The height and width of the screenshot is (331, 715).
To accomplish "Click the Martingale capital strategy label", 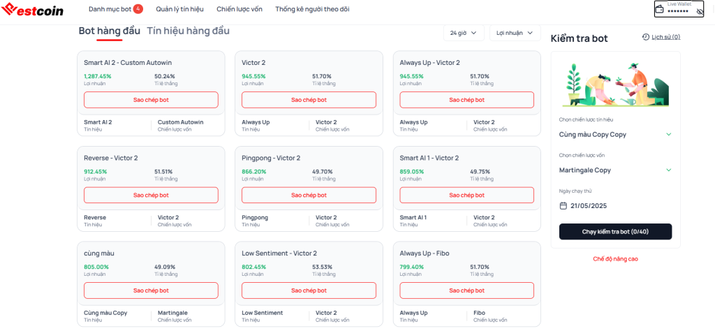I will 172,313.
